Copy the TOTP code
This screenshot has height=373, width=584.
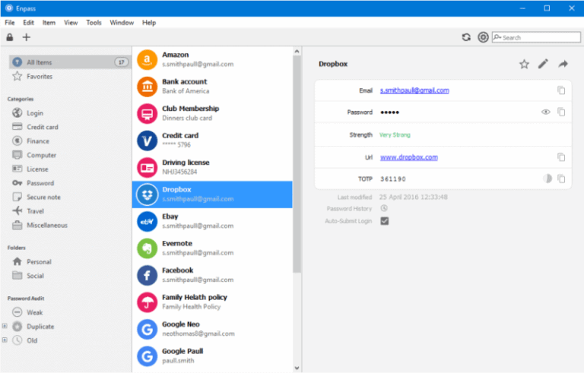[561, 179]
